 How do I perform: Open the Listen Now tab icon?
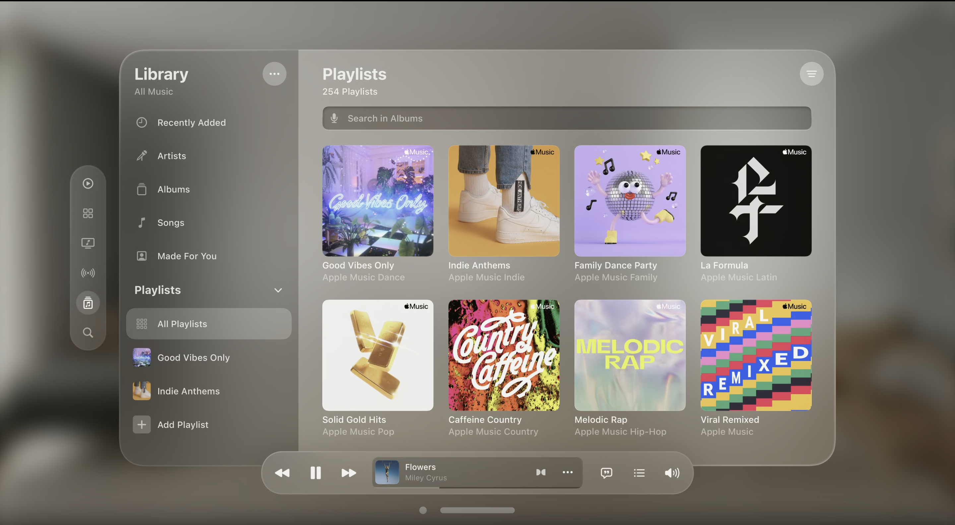[x=88, y=183]
